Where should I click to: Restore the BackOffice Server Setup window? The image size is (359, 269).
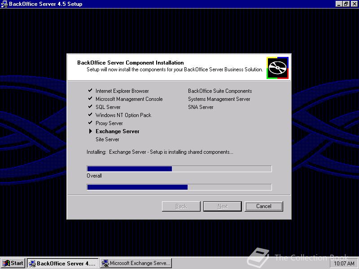click(x=346, y=4)
